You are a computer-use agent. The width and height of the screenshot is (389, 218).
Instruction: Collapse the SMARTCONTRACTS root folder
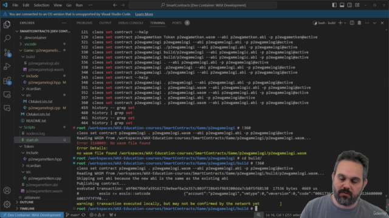tap(43, 31)
